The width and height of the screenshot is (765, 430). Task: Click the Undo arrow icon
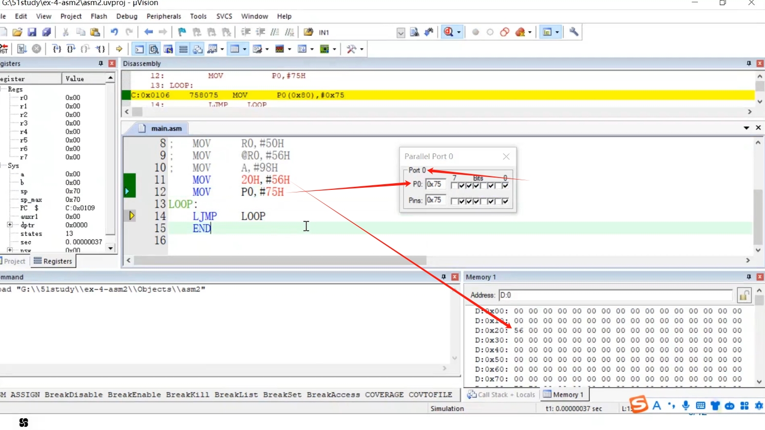pos(114,32)
